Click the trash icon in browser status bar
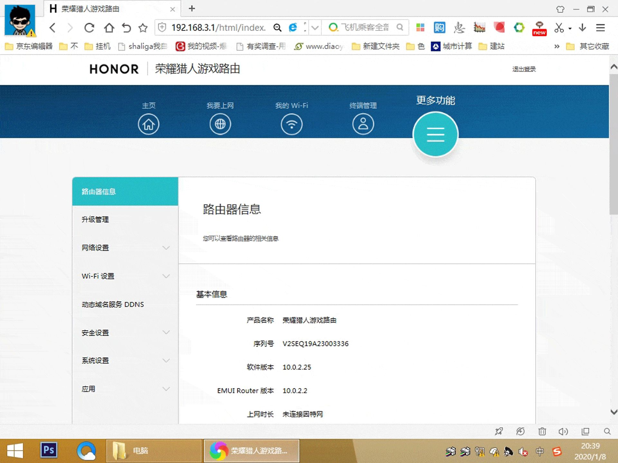Image resolution: width=618 pixels, height=463 pixels. click(542, 431)
